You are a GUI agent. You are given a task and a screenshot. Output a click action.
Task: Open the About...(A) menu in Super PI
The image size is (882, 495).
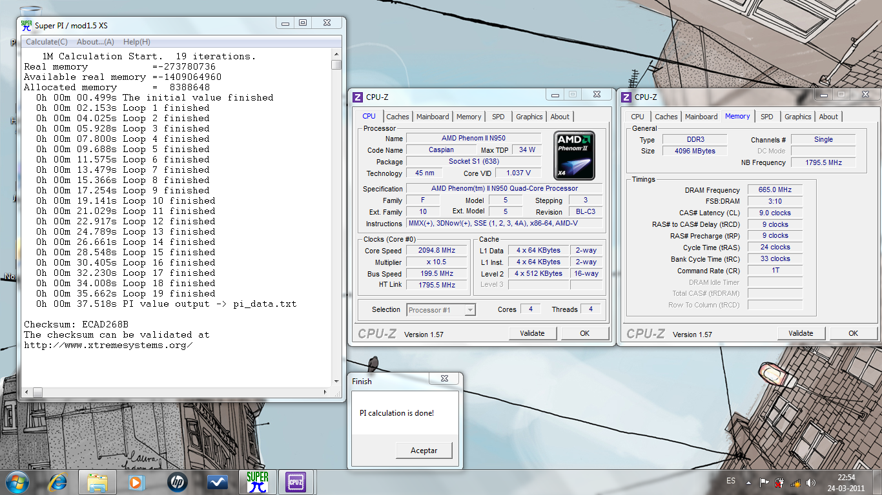click(96, 42)
